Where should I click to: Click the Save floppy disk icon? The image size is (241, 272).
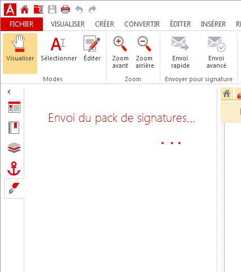pyautogui.click(x=52, y=9)
